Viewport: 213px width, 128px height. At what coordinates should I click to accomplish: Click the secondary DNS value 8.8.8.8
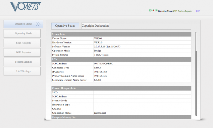(x=97, y=80)
